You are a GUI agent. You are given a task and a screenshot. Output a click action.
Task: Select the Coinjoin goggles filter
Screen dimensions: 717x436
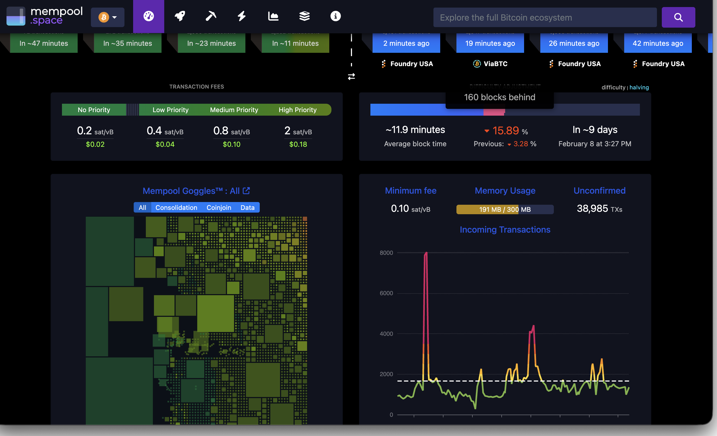click(219, 207)
